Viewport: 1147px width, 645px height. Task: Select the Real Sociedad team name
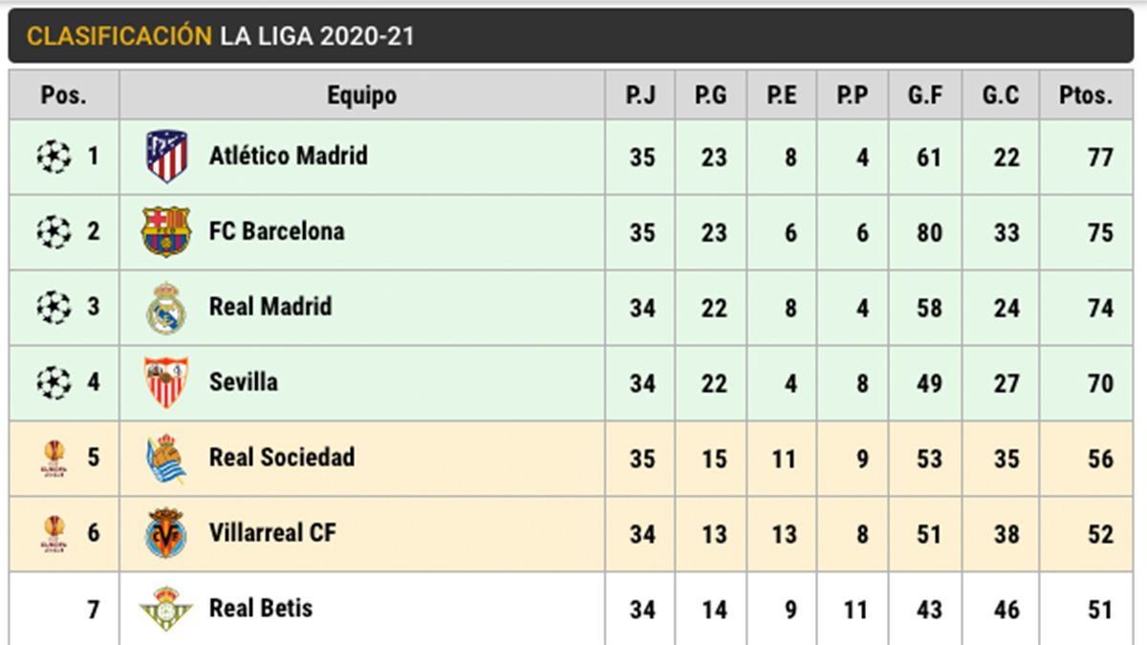(x=281, y=458)
